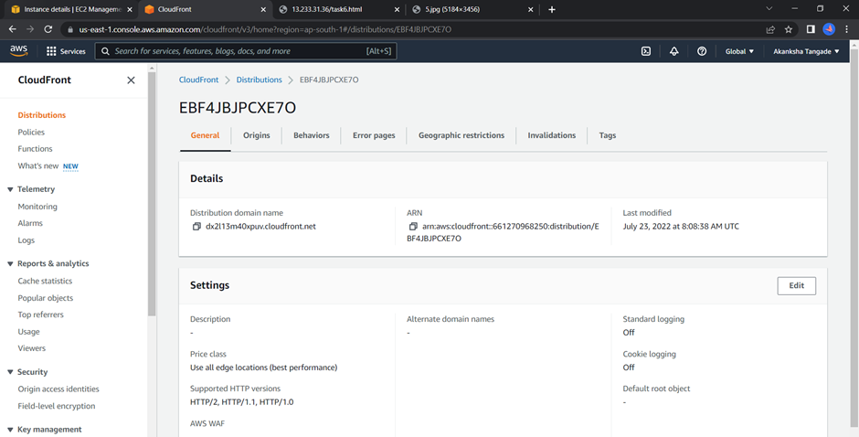859x437 pixels.
Task: Open Field-level encryption link
Action: (x=57, y=406)
